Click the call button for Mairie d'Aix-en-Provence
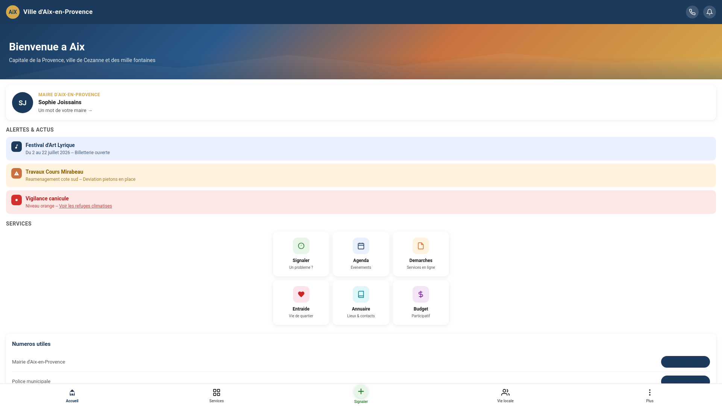This screenshot has width=722, height=406. pyautogui.click(x=686, y=362)
